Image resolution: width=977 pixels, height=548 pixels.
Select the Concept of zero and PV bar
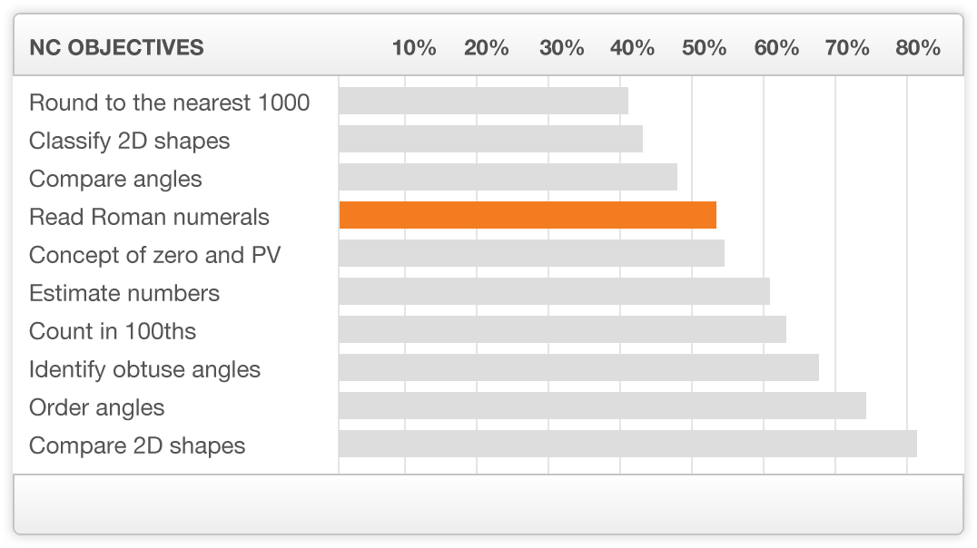pyautogui.click(x=531, y=253)
